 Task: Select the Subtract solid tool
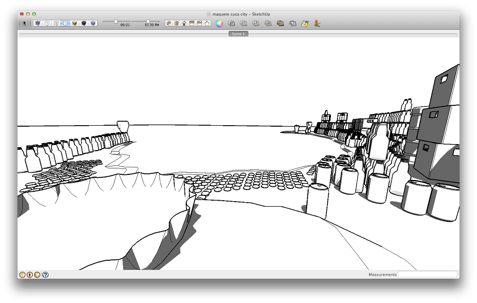point(268,23)
